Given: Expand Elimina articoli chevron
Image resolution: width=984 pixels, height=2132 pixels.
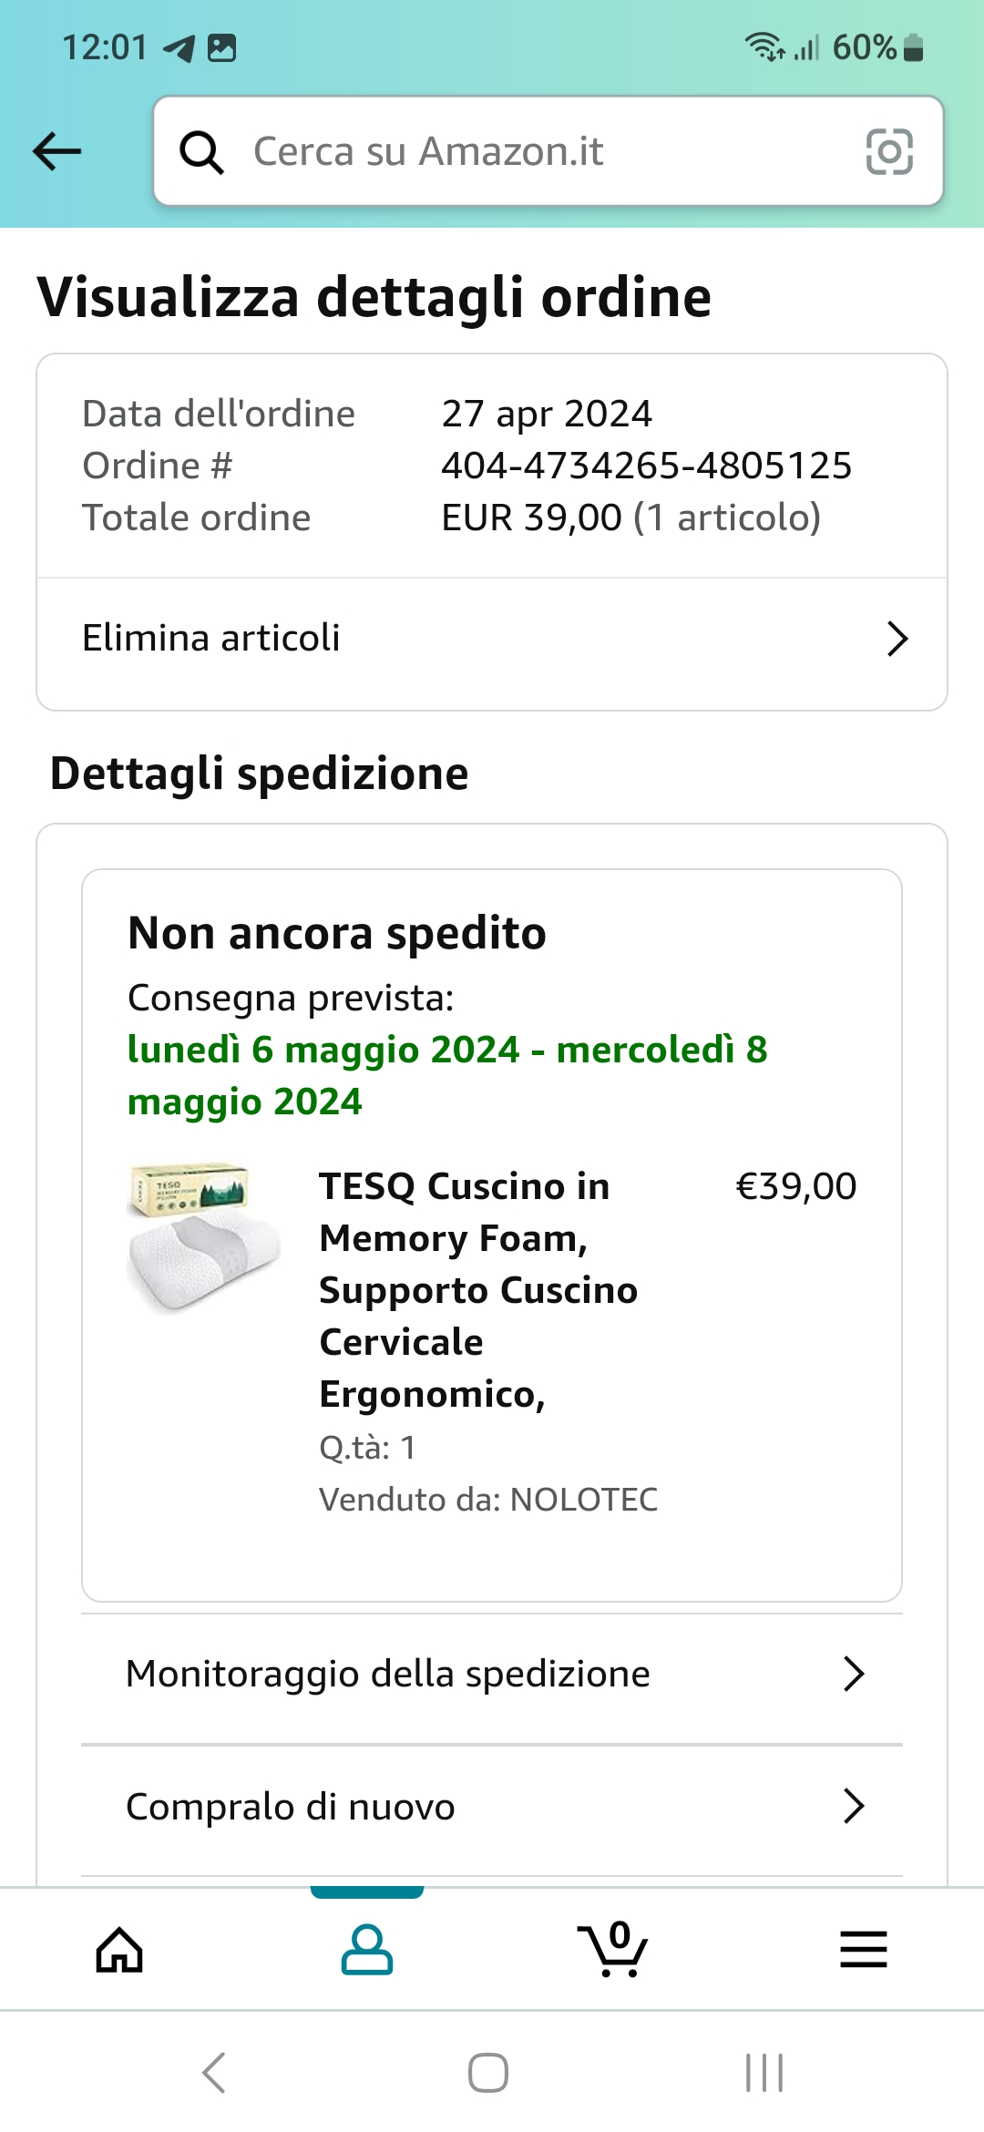Looking at the screenshot, I should (897, 639).
